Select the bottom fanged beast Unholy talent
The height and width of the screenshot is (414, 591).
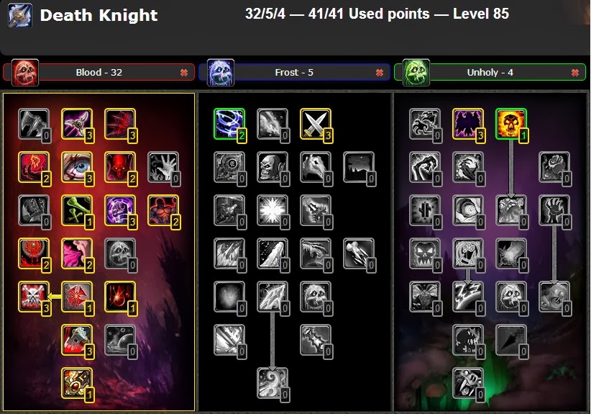pyautogui.click(x=468, y=382)
